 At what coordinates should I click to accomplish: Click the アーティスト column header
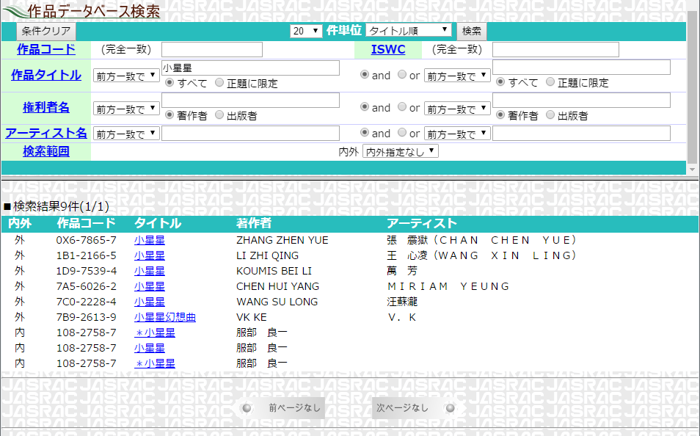pyautogui.click(x=422, y=223)
